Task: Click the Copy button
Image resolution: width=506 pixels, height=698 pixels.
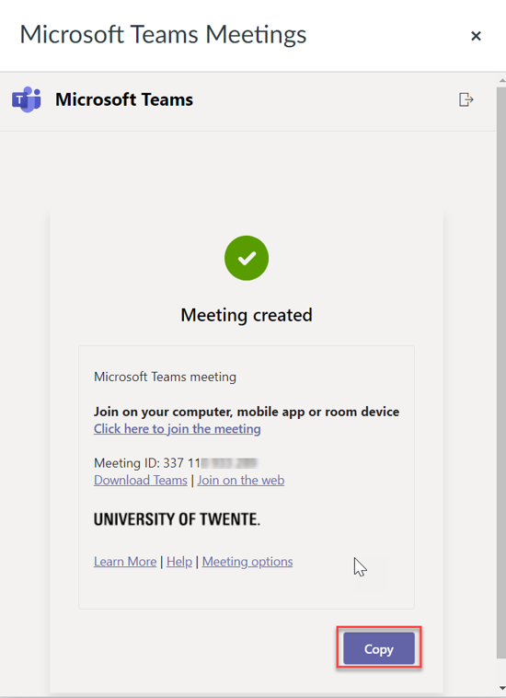Action: [379, 648]
